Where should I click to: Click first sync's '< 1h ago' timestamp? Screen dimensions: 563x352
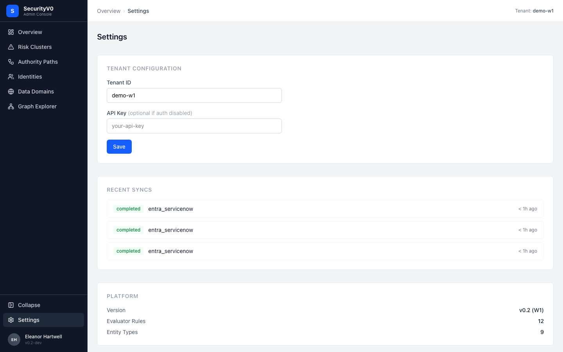pyautogui.click(x=528, y=209)
